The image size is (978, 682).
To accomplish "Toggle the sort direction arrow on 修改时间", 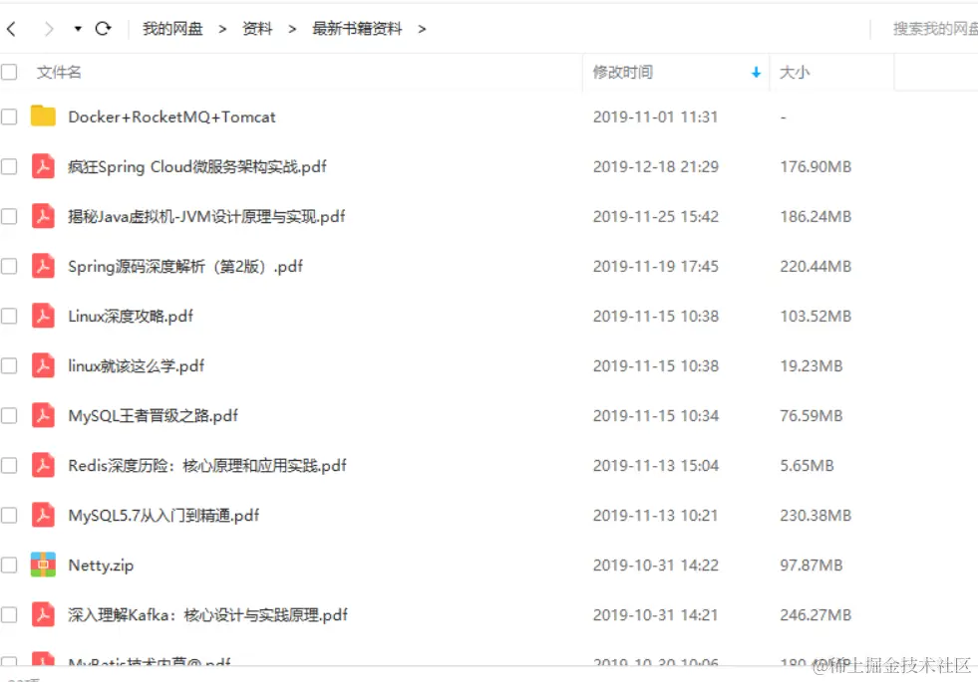I will pyautogui.click(x=756, y=72).
